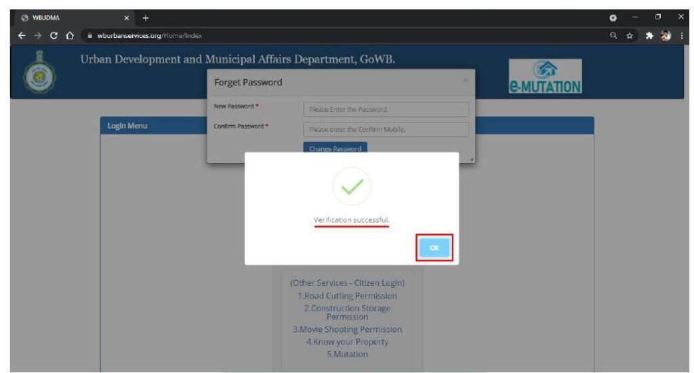Select the WBUDMA browser tab
The image size is (694, 373).
[x=75, y=18]
